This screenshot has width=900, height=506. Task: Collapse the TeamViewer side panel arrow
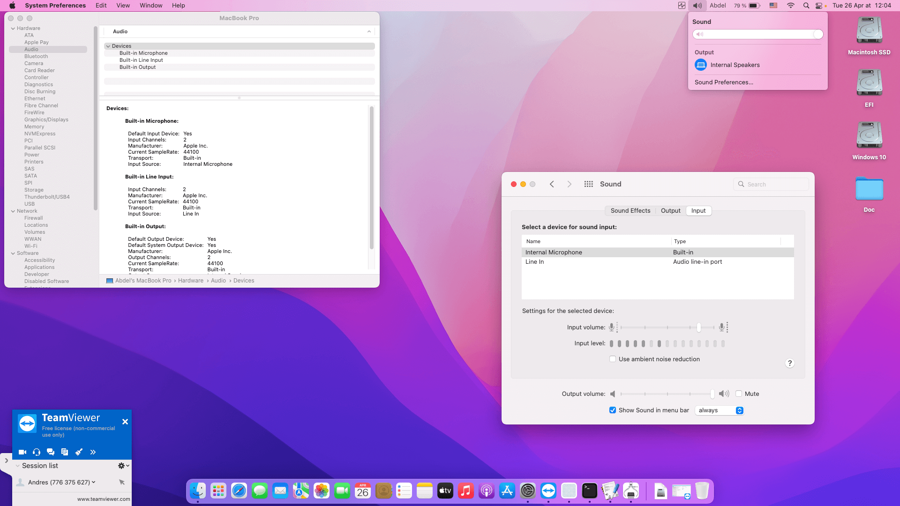[6, 461]
